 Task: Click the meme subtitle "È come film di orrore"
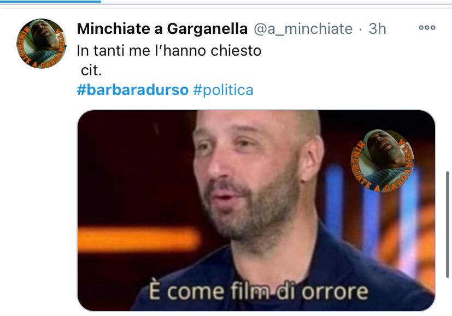(259, 291)
